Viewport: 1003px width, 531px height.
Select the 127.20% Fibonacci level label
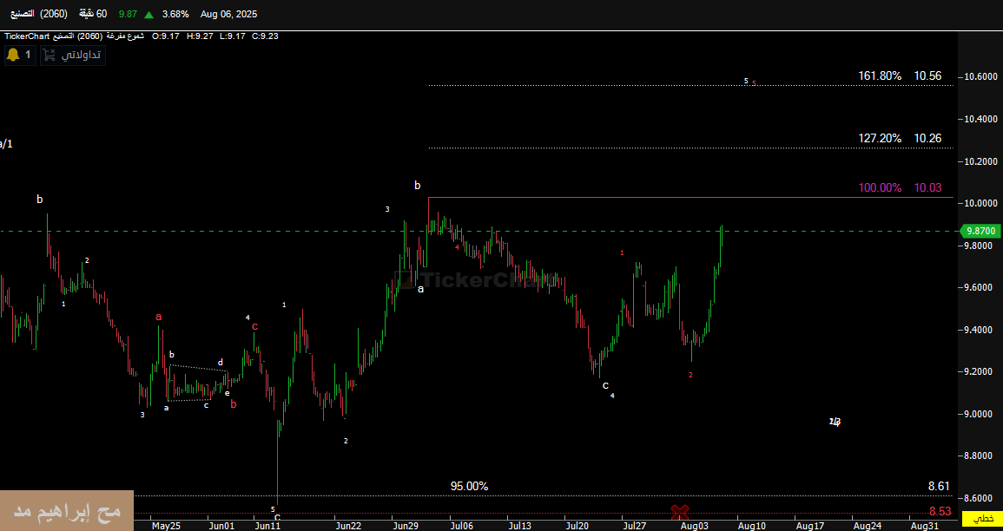tap(880, 139)
